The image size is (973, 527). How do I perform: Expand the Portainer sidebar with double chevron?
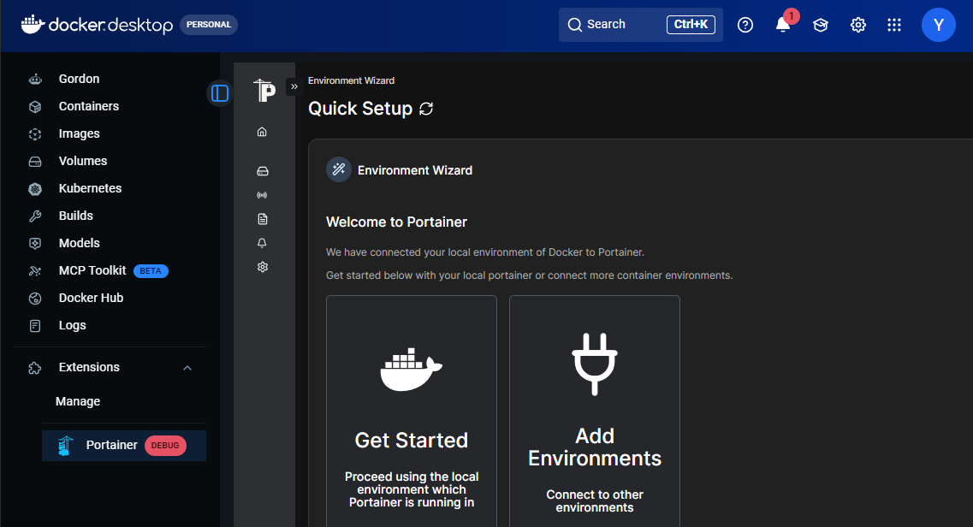tap(294, 86)
